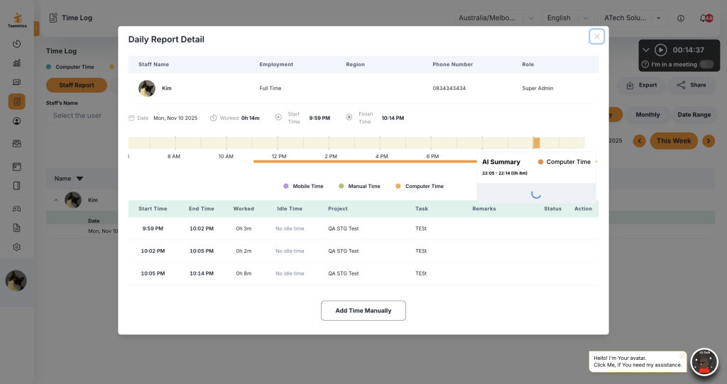The width and height of the screenshot is (727, 384).
Task: Click the Export button
Action: tap(640, 85)
